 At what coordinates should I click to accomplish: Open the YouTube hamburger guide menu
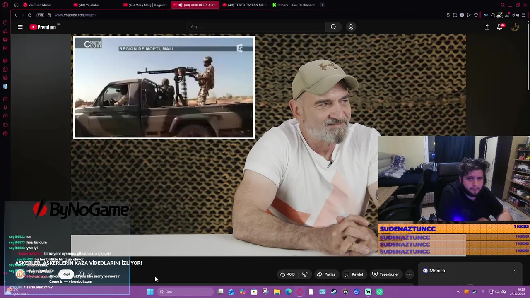pos(20,27)
